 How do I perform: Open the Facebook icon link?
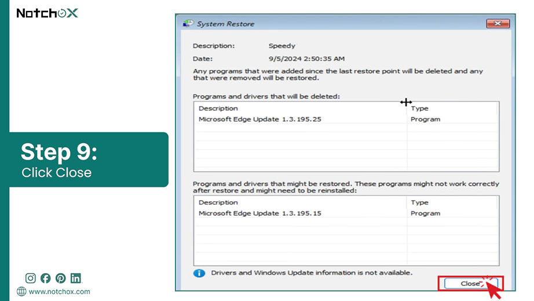[x=45, y=278]
